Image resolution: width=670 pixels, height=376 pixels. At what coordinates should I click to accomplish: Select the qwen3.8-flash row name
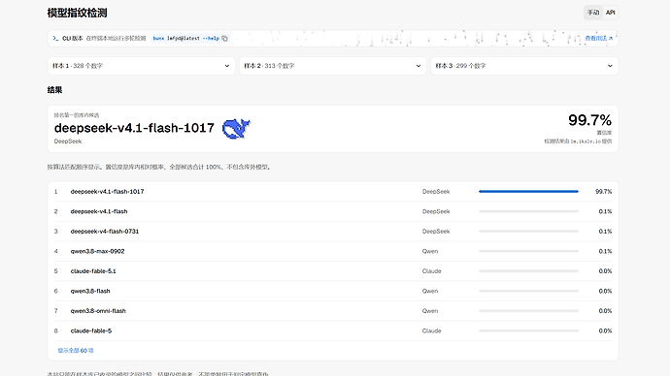pyautogui.click(x=90, y=291)
